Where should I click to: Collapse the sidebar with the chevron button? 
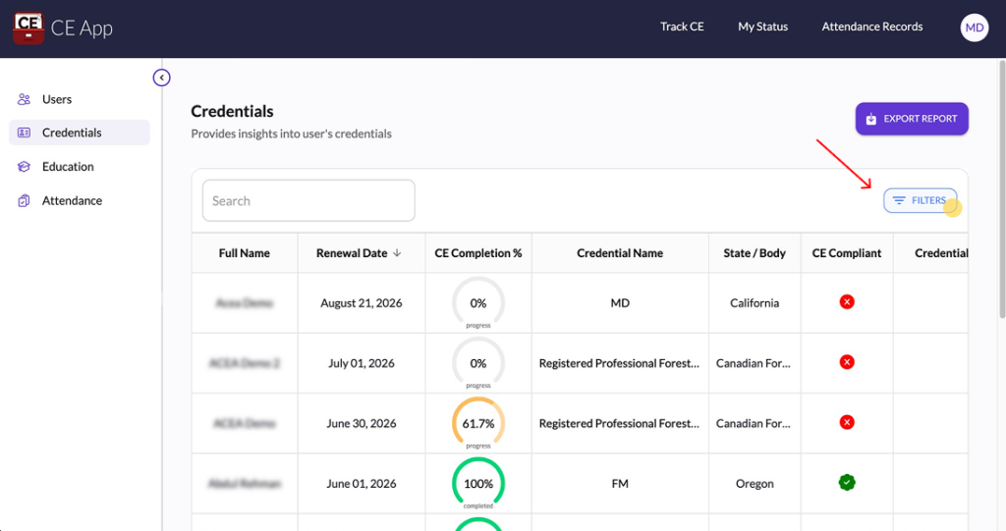[x=162, y=78]
